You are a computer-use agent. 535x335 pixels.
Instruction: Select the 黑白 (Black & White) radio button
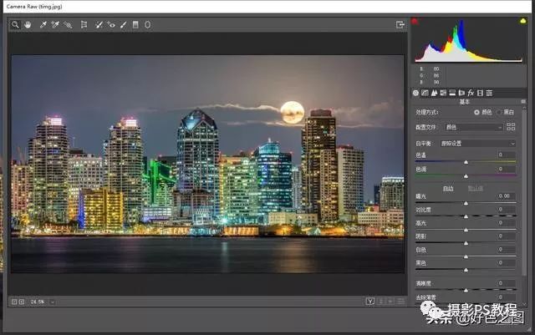coord(500,112)
